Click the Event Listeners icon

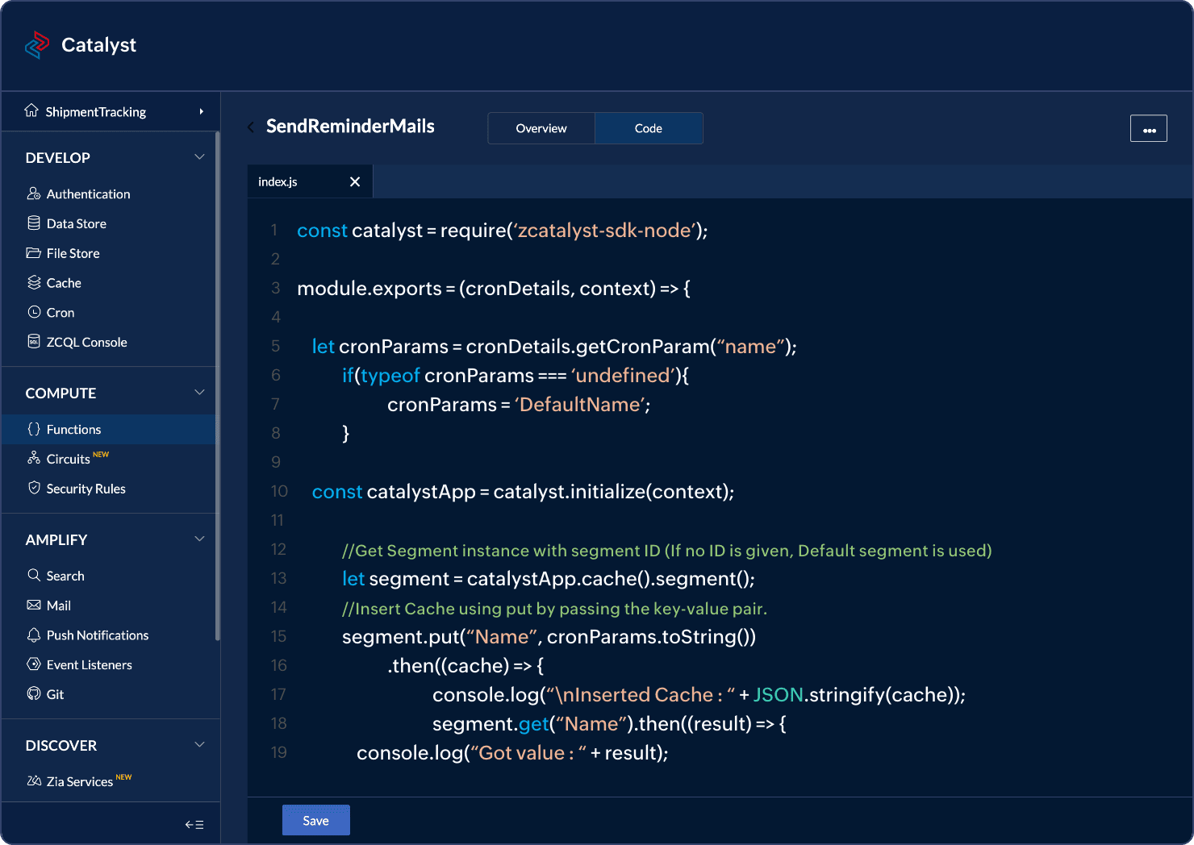tap(34, 664)
